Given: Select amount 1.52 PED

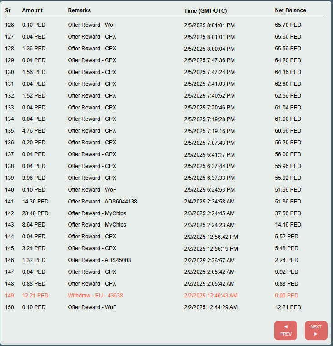Looking at the screenshot, I should (34, 96).
